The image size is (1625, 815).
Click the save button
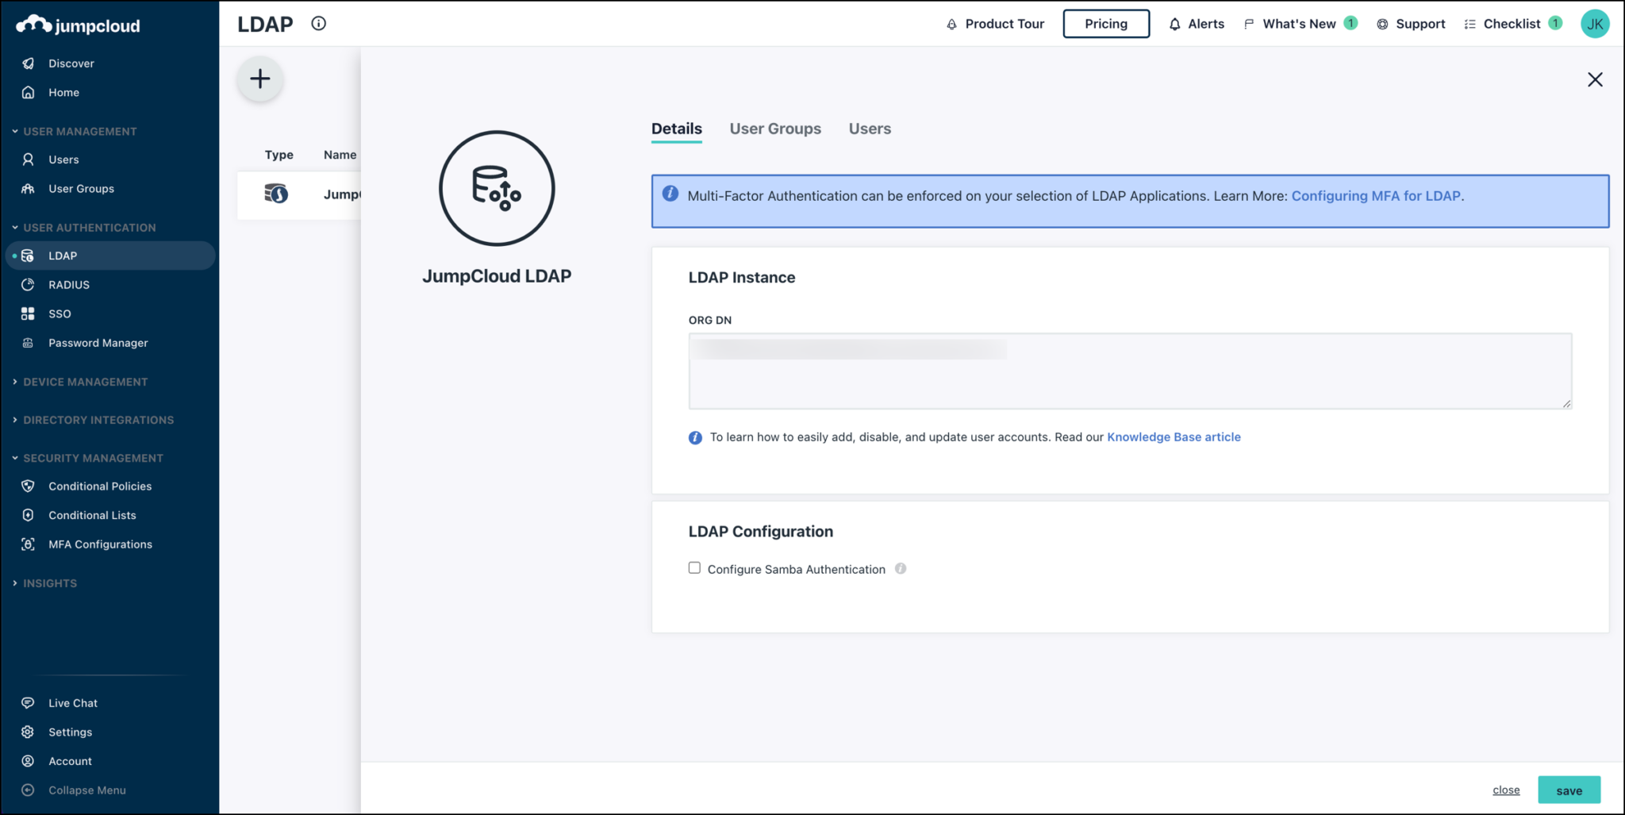point(1569,790)
